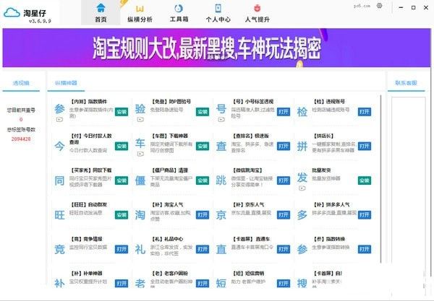Open the 工具箱 tab
The height and width of the screenshot is (301, 434).
click(179, 13)
